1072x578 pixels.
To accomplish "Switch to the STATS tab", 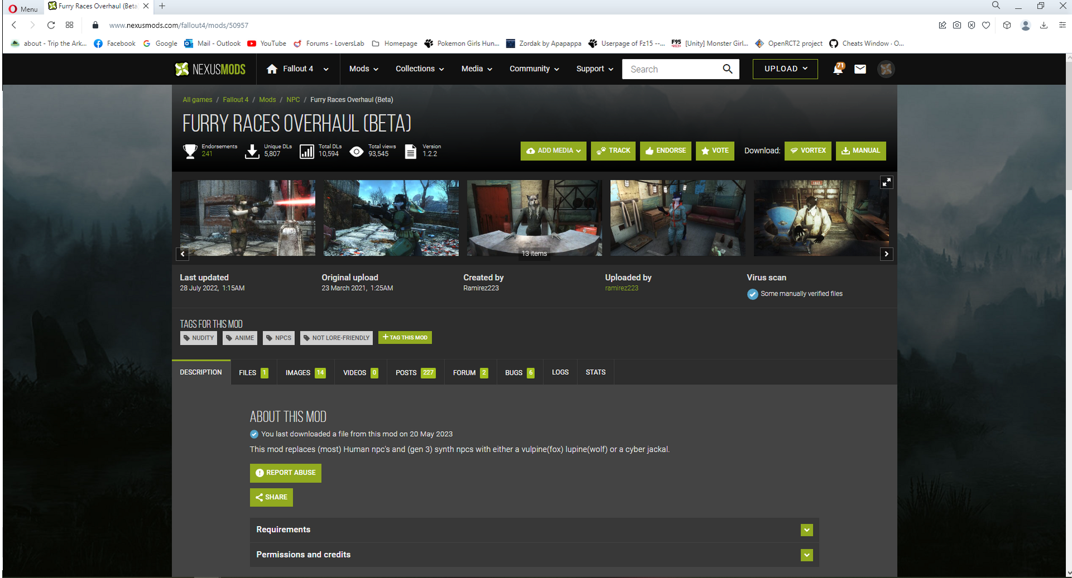I will pyautogui.click(x=595, y=373).
